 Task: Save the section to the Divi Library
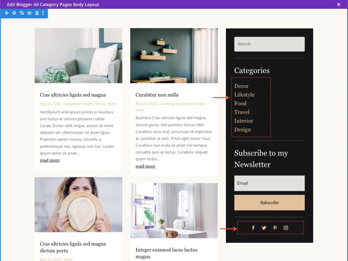29,13
